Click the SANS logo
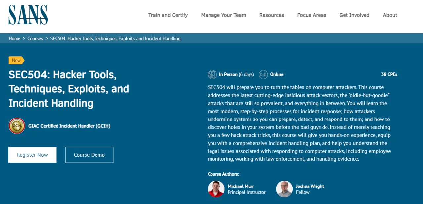The height and width of the screenshot is (204, 423). 28,15
